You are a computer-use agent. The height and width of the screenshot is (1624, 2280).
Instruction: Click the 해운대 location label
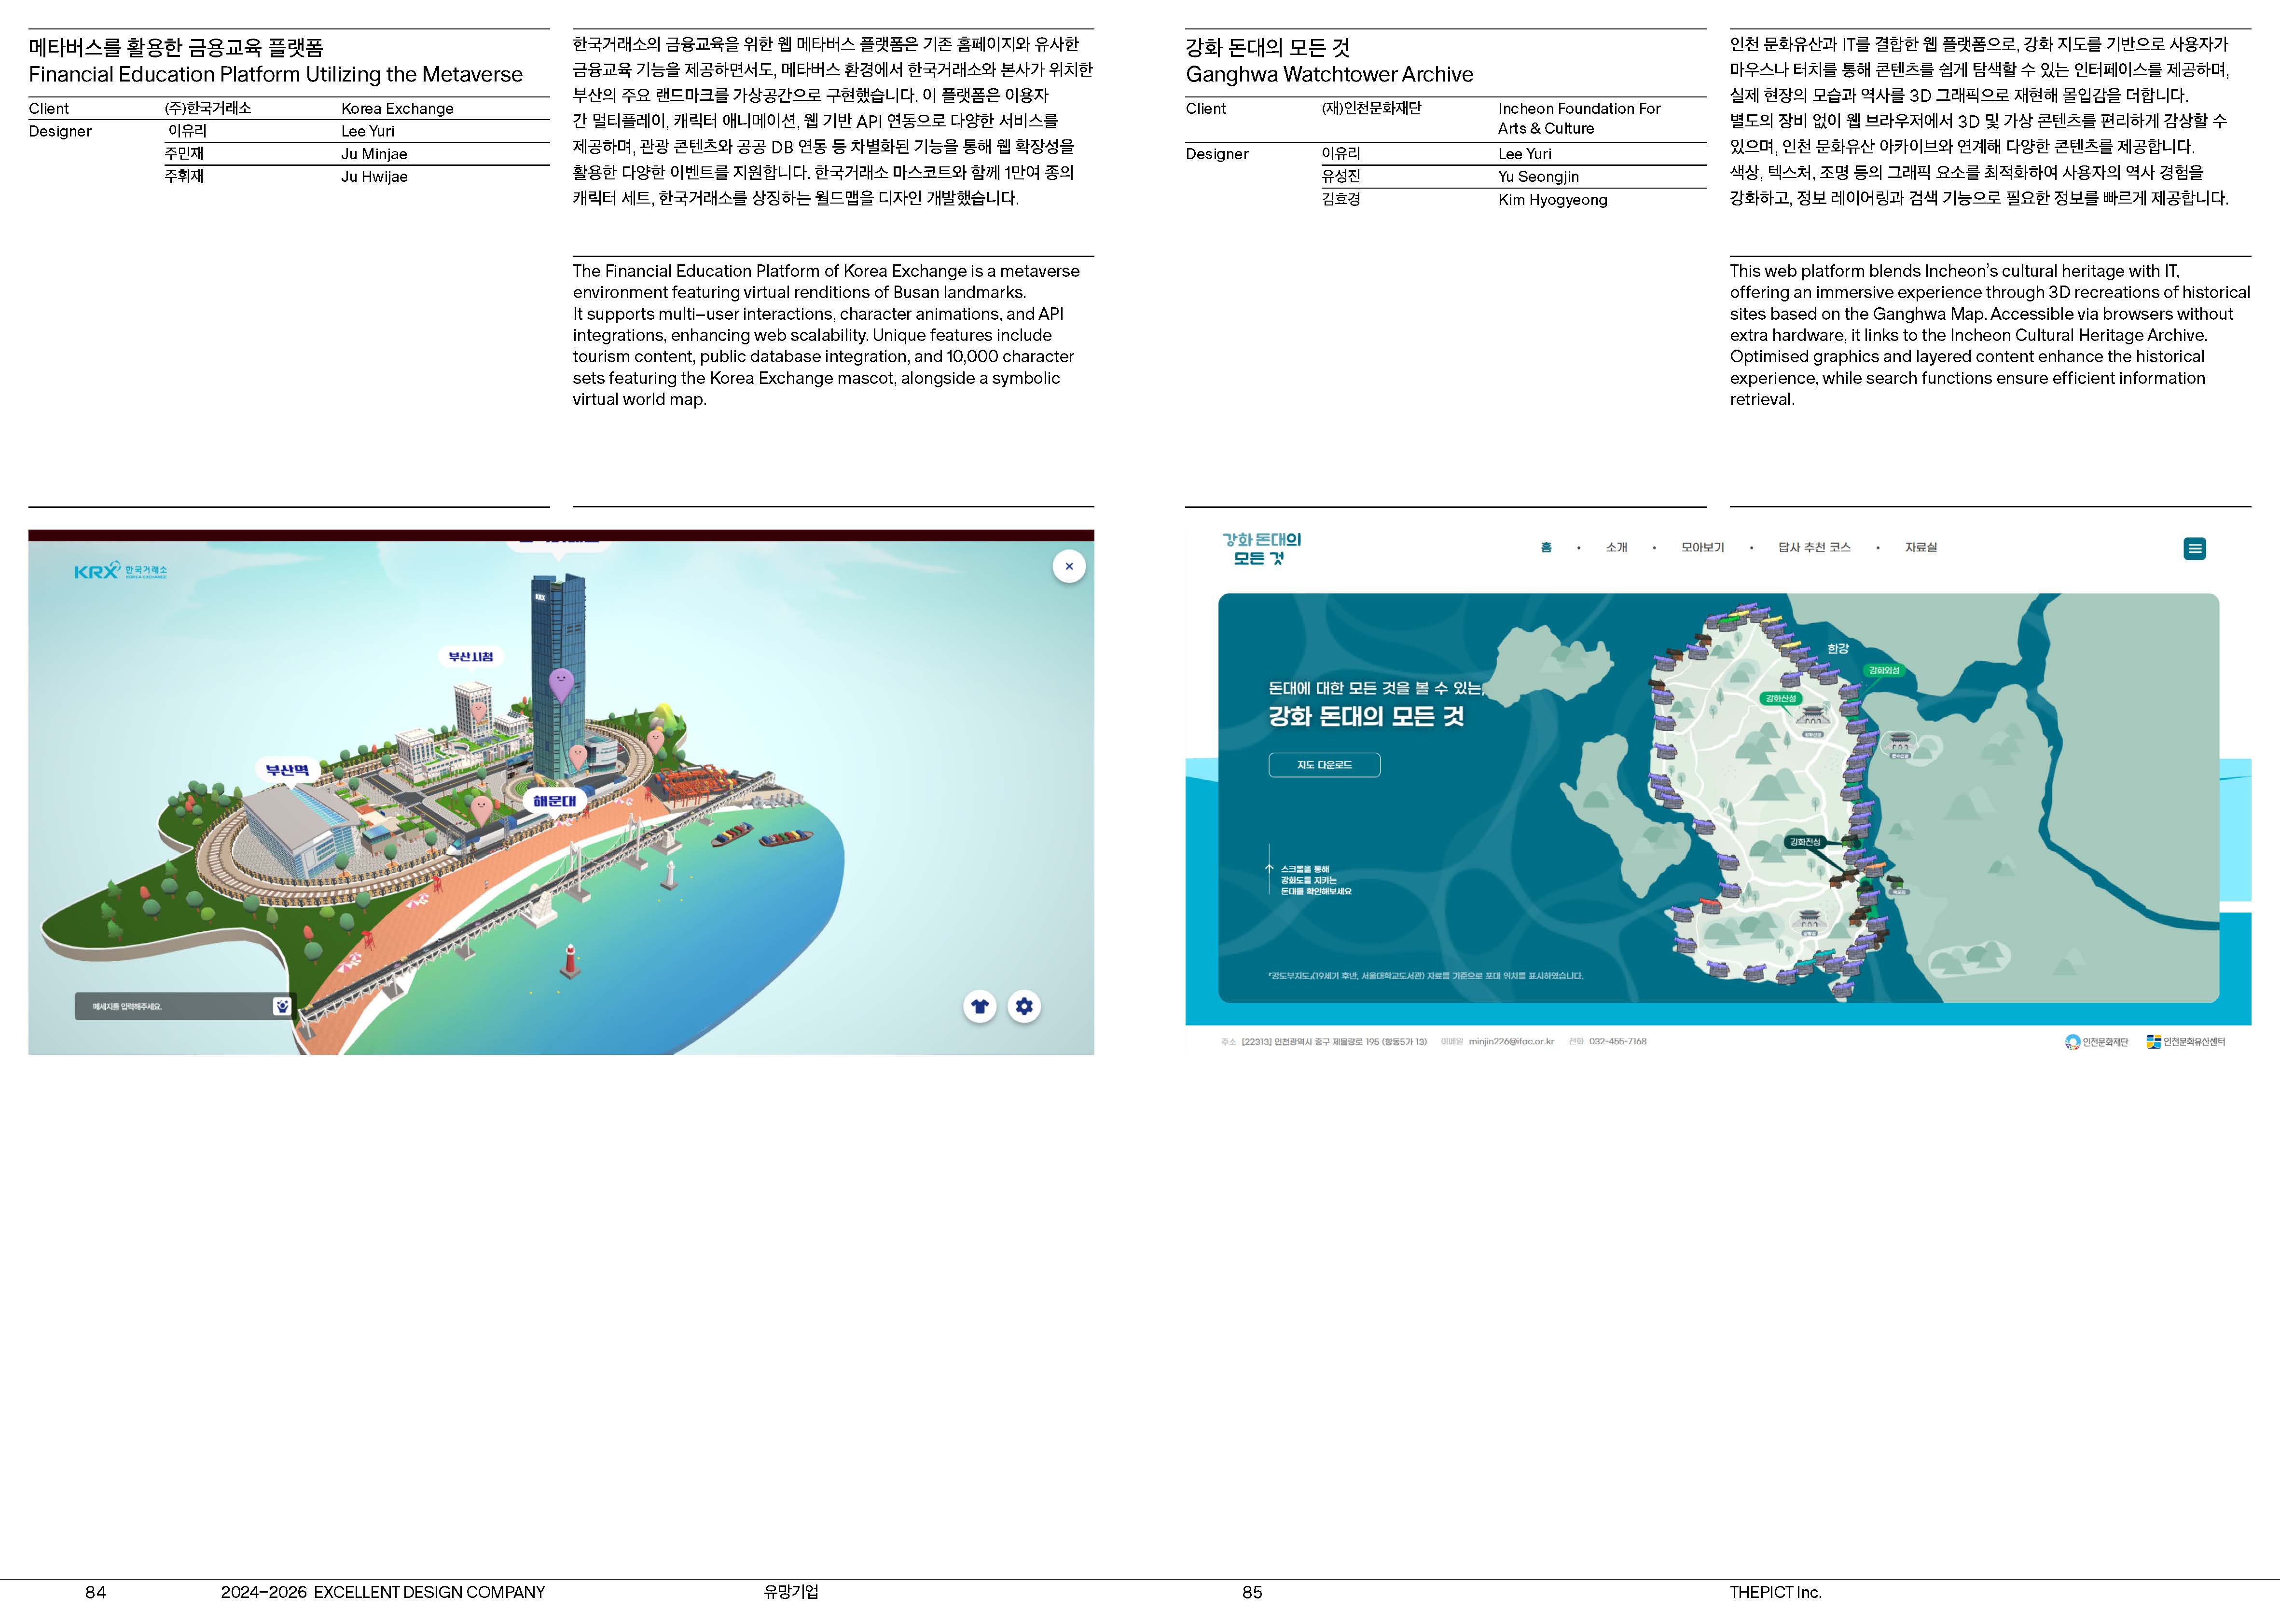click(554, 801)
